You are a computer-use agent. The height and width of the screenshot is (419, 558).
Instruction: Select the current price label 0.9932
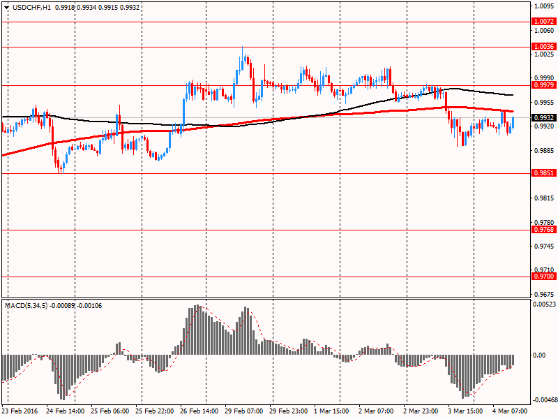544,117
